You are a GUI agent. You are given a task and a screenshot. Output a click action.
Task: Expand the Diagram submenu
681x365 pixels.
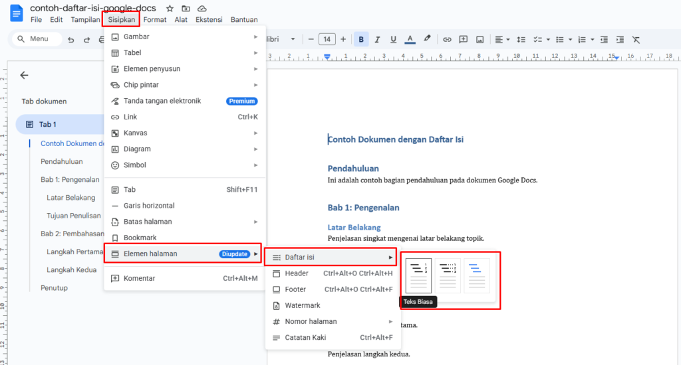[185, 149]
